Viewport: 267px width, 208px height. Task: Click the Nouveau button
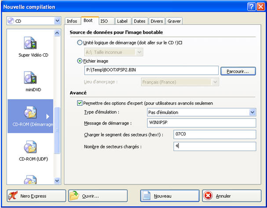click(170, 196)
